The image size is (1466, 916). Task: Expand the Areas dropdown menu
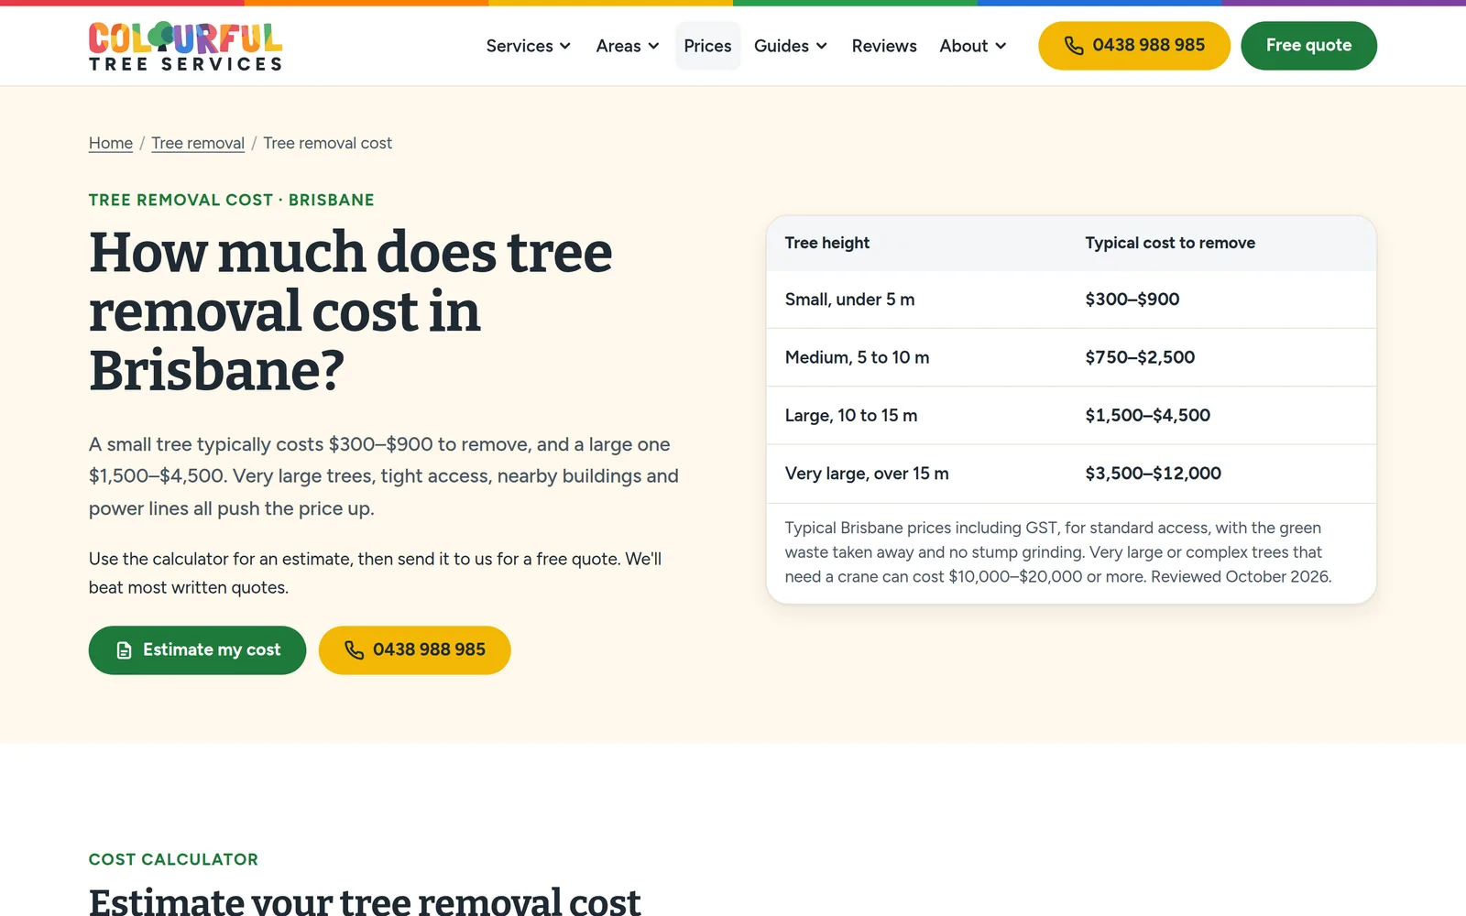[628, 46]
